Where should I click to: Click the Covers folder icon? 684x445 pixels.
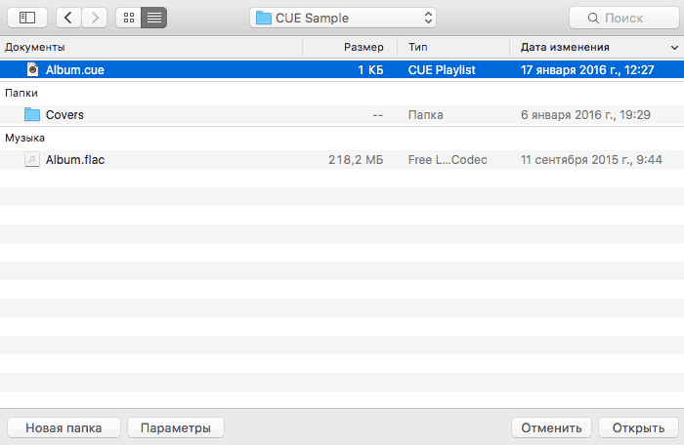(x=32, y=114)
